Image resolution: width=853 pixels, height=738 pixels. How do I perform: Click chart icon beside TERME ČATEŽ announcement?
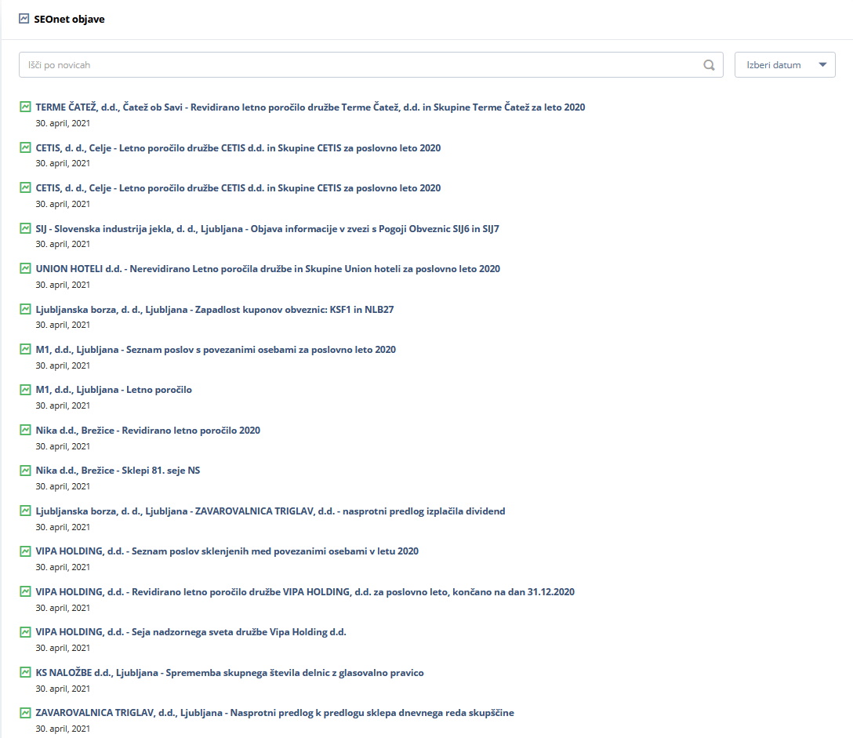25,107
